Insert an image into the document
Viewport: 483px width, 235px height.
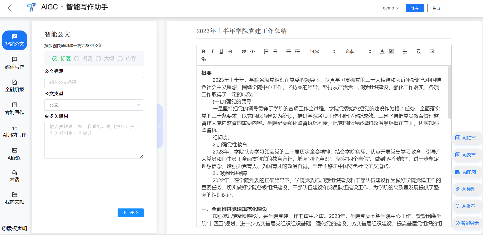(432, 52)
